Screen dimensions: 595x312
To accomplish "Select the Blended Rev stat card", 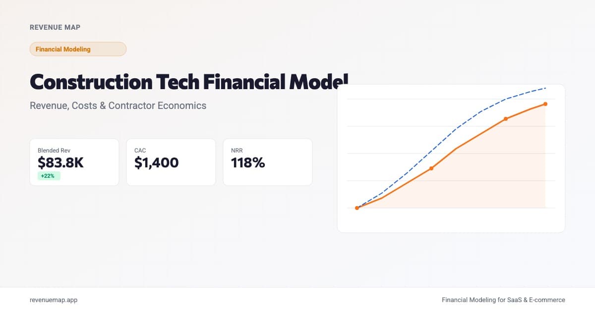I will [x=74, y=162].
